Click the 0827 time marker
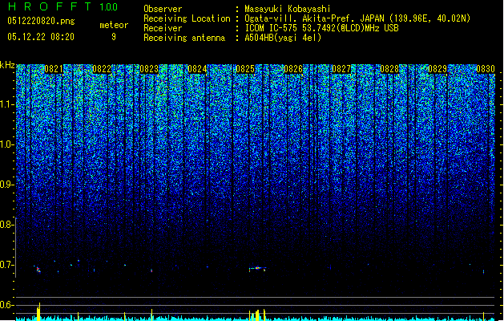Screen dimensions: 504x321 [x=341, y=69]
